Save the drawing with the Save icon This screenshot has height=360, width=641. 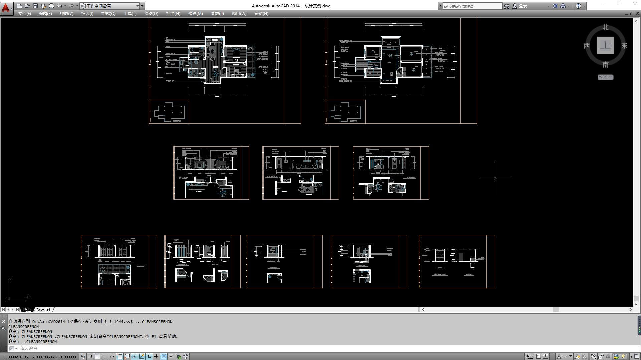35,6
